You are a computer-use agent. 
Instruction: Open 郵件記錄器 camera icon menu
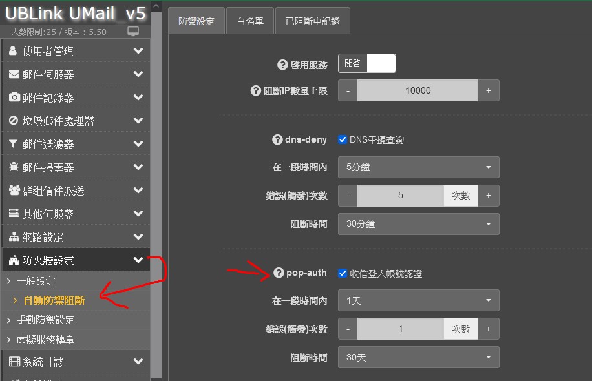(x=14, y=98)
